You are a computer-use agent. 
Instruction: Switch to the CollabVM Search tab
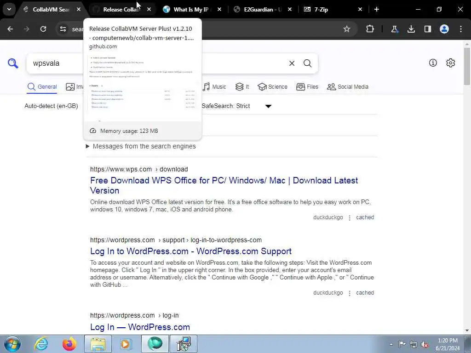coord(51,10)
